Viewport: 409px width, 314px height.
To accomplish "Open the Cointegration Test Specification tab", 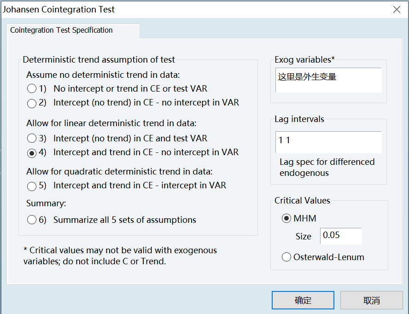I will point(61,30).
